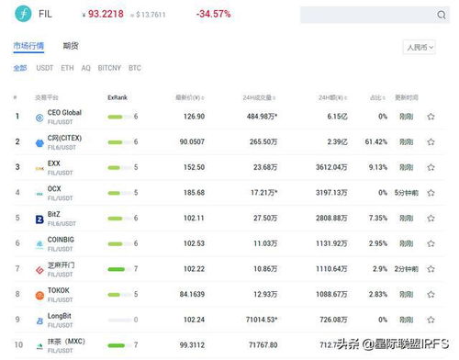Image resolution: width=459 pixels, height=360 pixels.
Task: Click the 芝麻开门 red logo icon
Action: (x=39, y=270)
